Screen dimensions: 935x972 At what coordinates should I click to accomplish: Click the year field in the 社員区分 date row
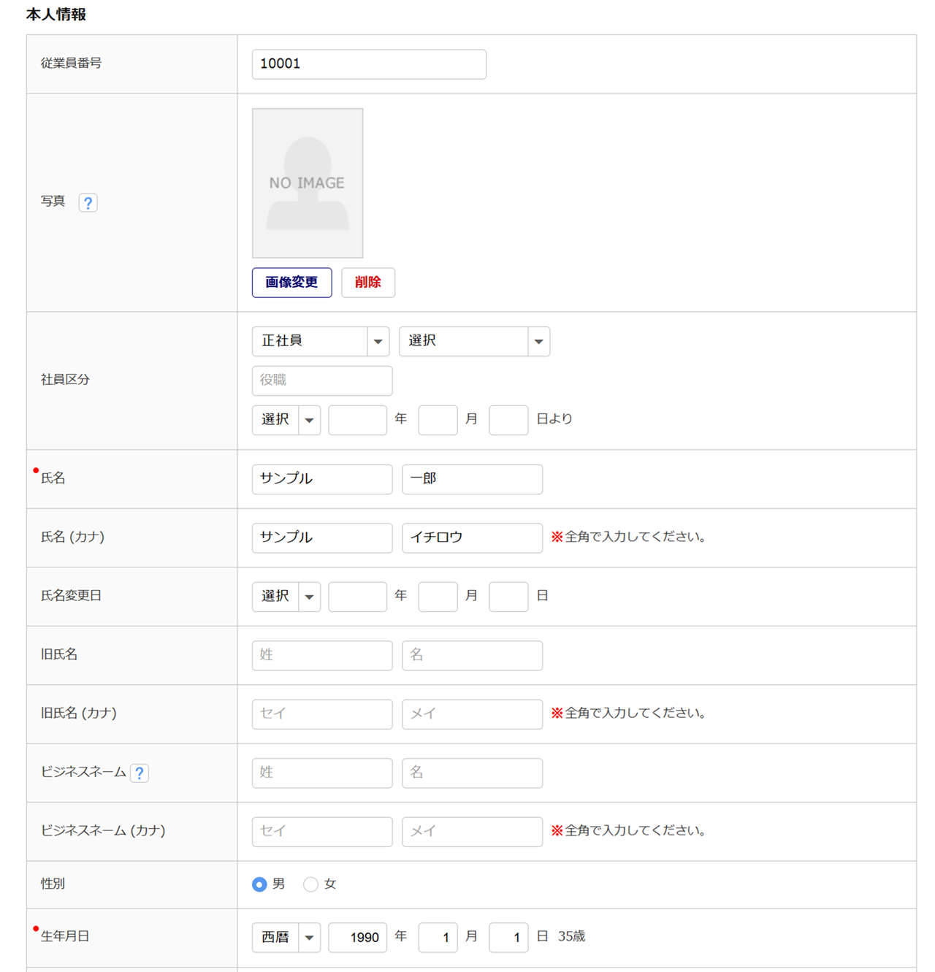(x=357, y=420)
